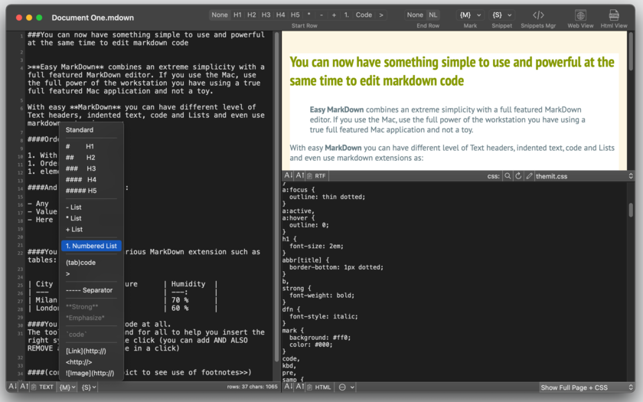
Task: Open the {M} Mark dropdown in the toolbar
Action: [x=470, y=15]
